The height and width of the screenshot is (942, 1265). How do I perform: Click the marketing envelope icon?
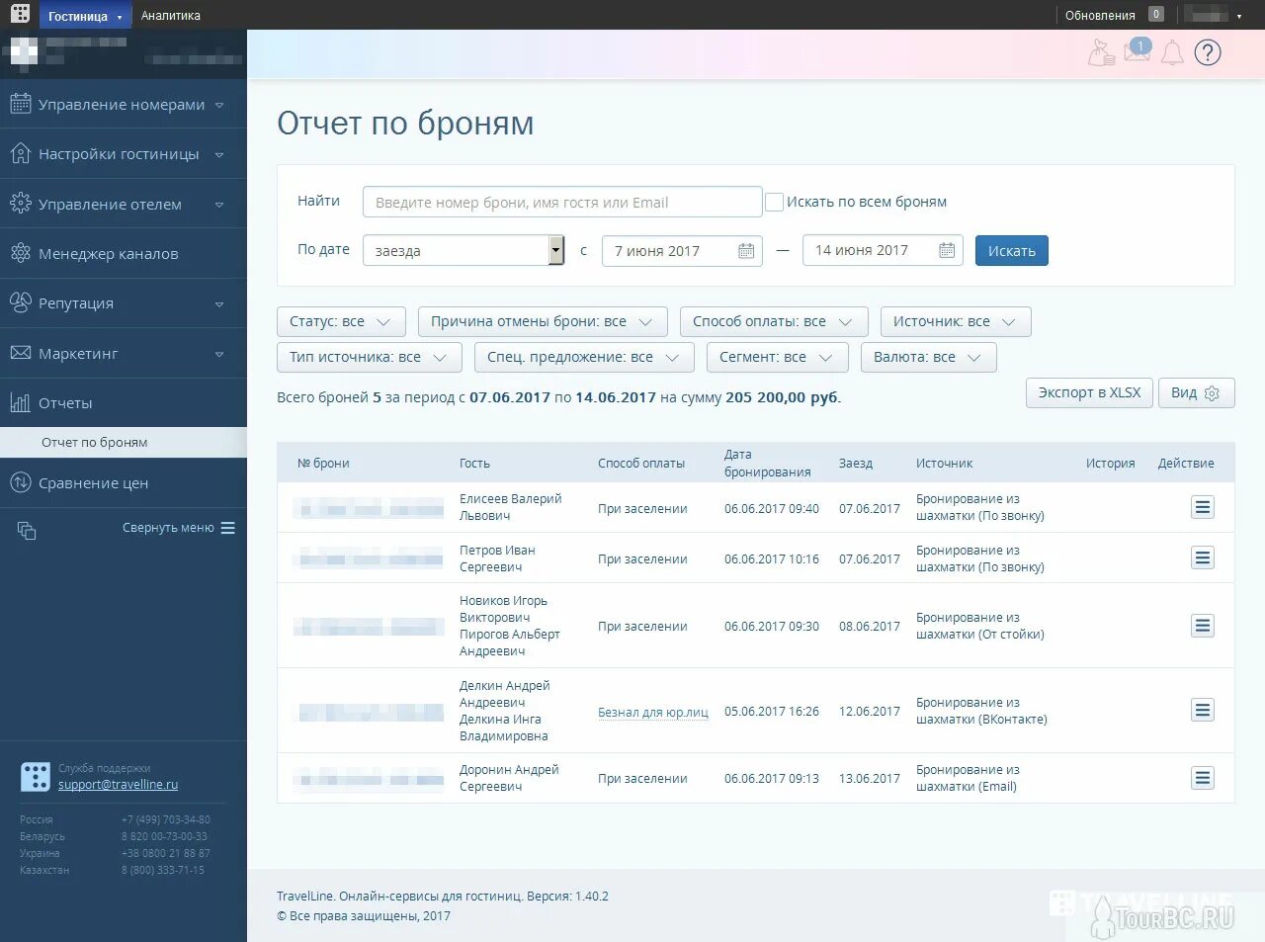(x=20, y=353)
